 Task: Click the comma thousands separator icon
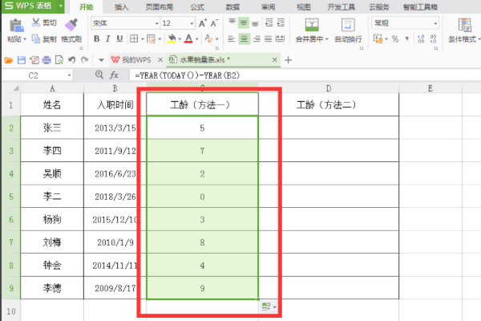tap(406, 39)
